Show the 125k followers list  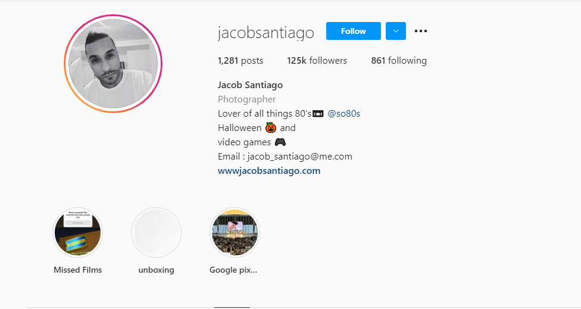click(317, 61)
